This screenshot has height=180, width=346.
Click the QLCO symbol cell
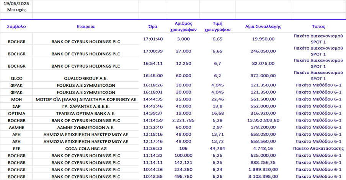[x=16, y=78]
